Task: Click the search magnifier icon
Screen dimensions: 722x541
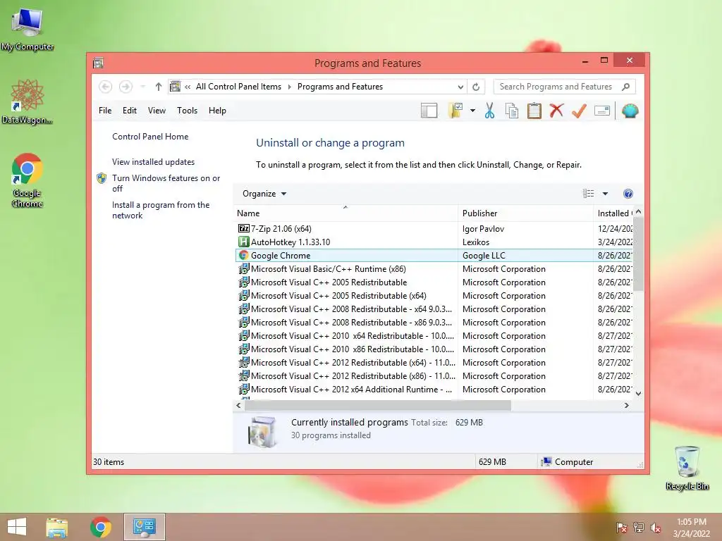Action: tap(625, 87)
